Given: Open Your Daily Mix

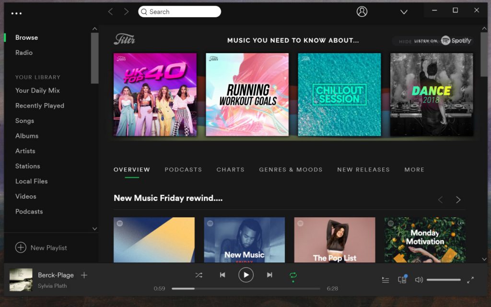Looking at the screenshot, I should (x=37, y=91).
